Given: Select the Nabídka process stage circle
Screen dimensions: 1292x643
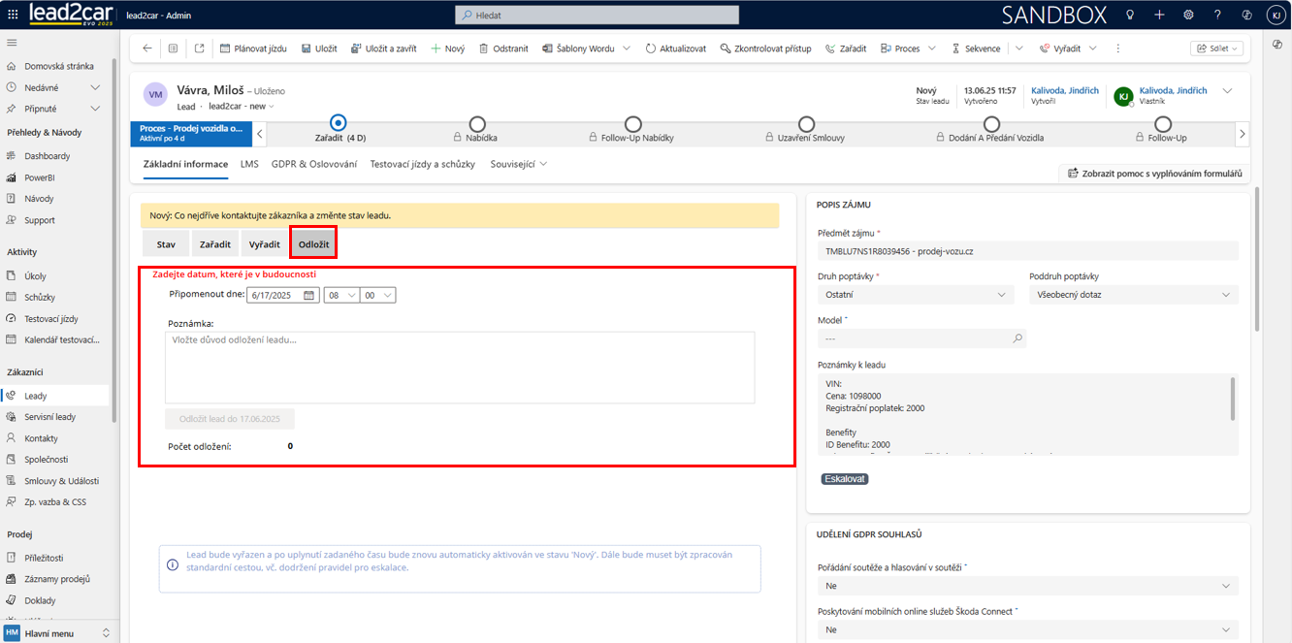Looking at the screenshot, I should coord(477,124).
